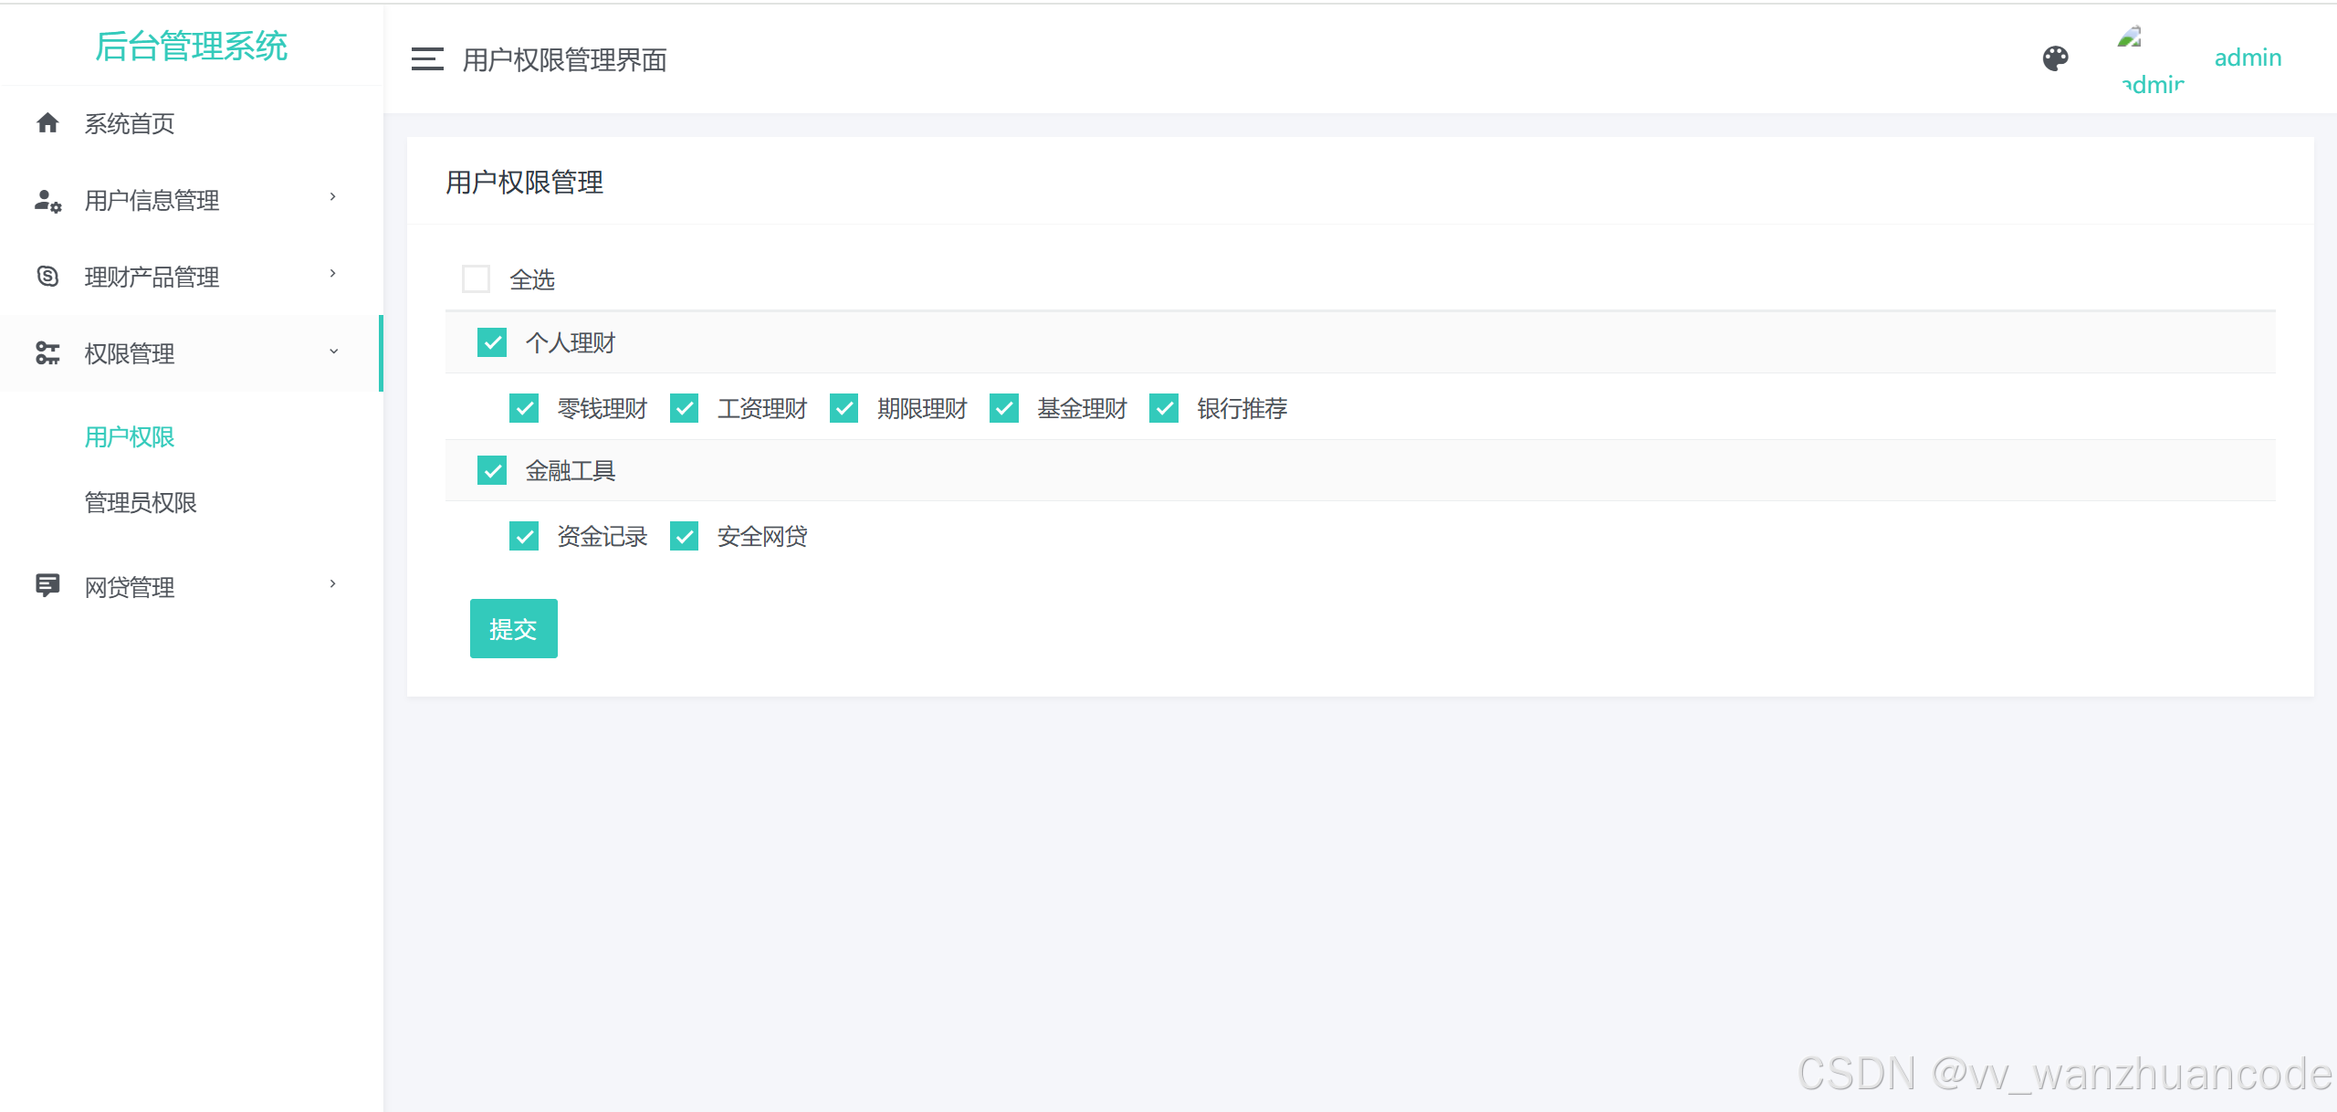Image resolution: width=2337 pixels, height=1112 pixels.
Task: Open the theme color palette icon
Action: [2055, 58]
